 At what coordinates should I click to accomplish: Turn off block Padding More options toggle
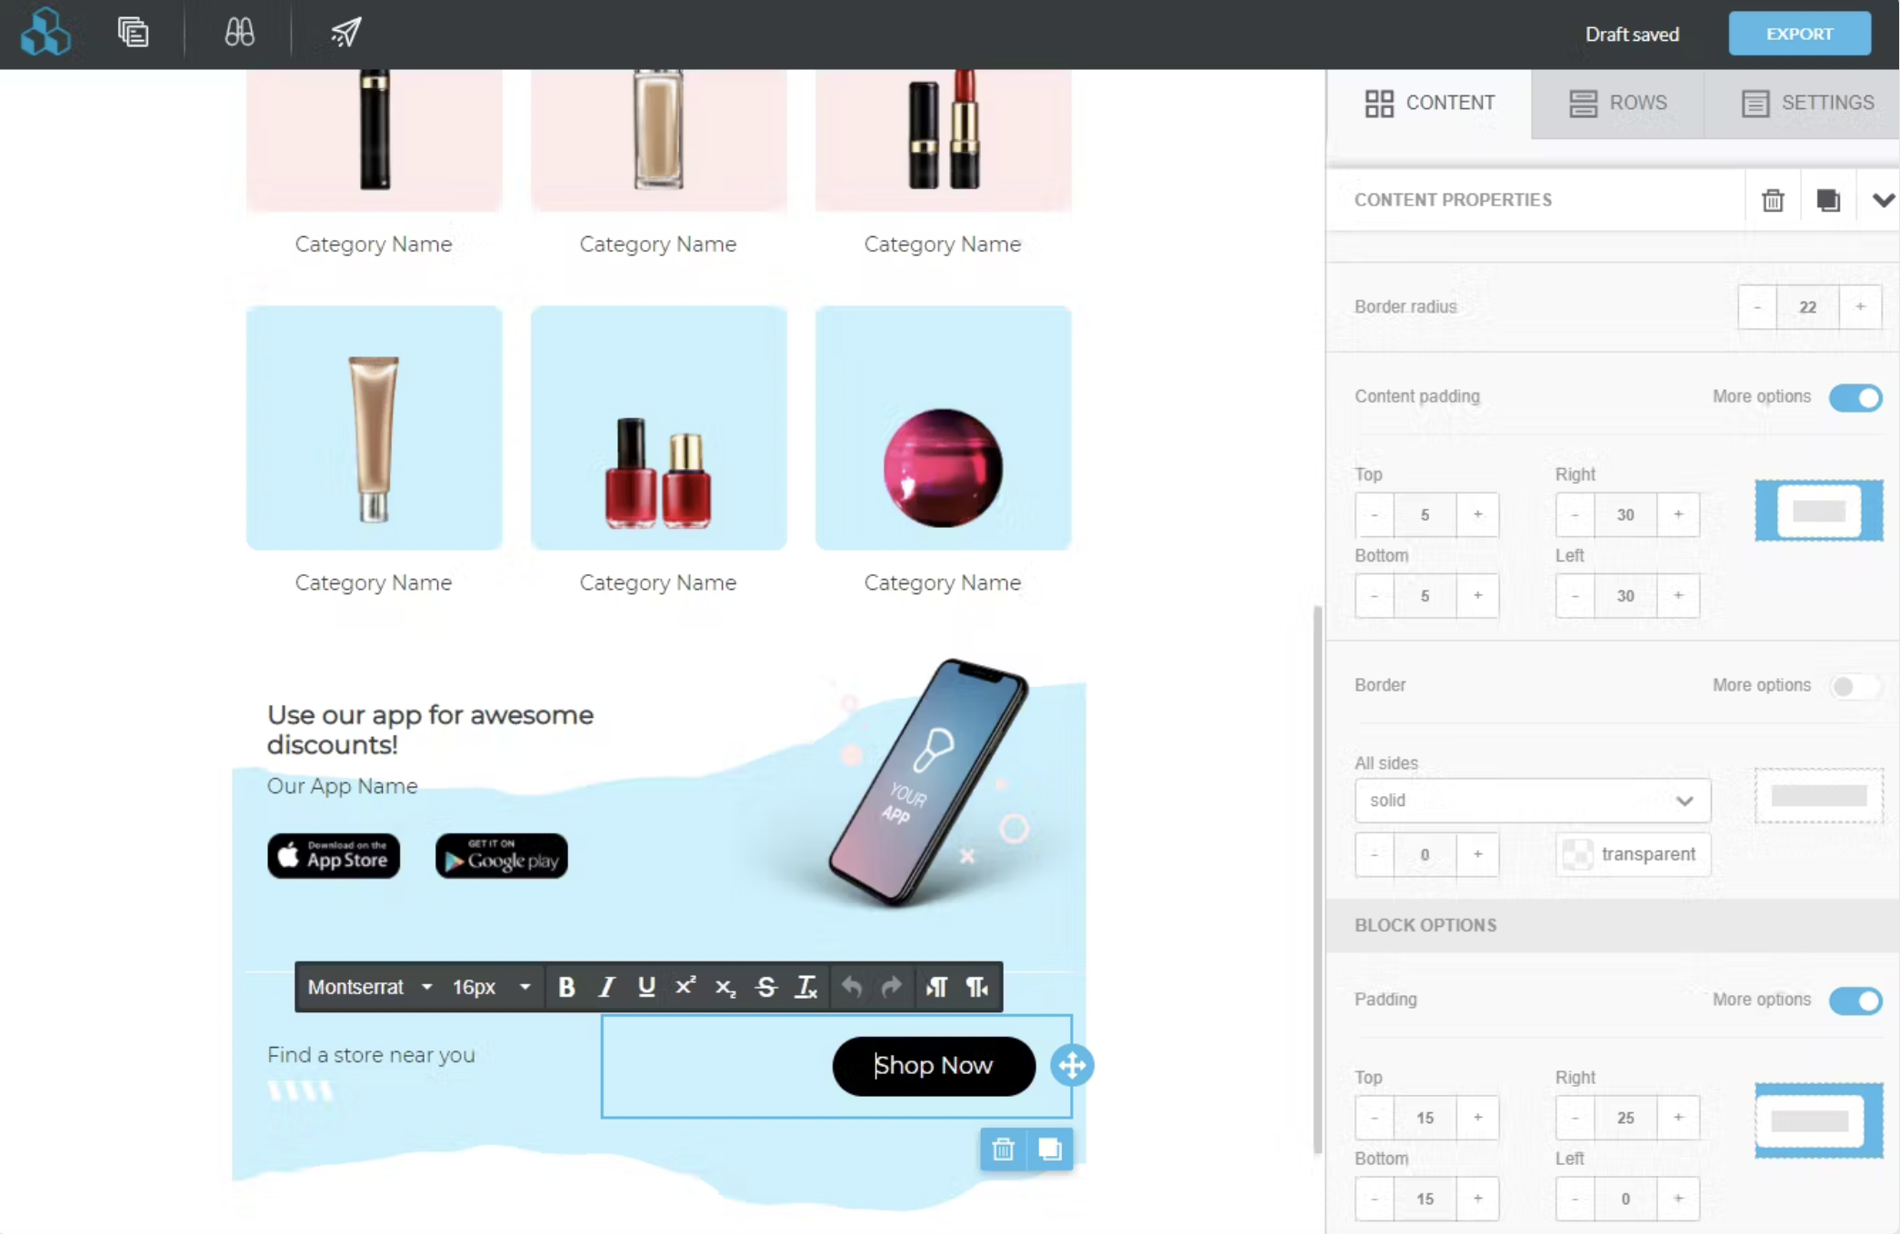click(x=1855, y=1000)
